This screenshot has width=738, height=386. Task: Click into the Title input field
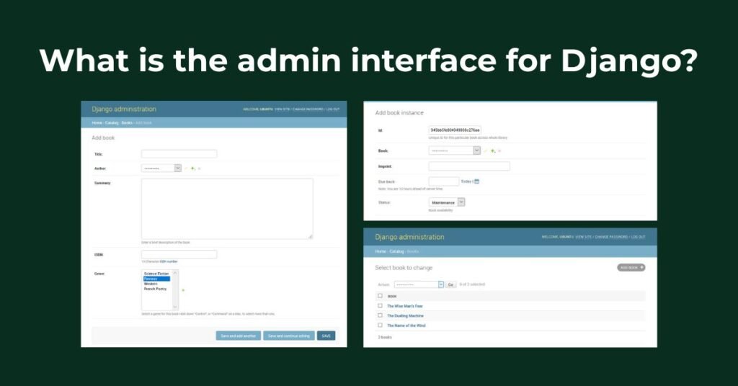click(179, 154)
